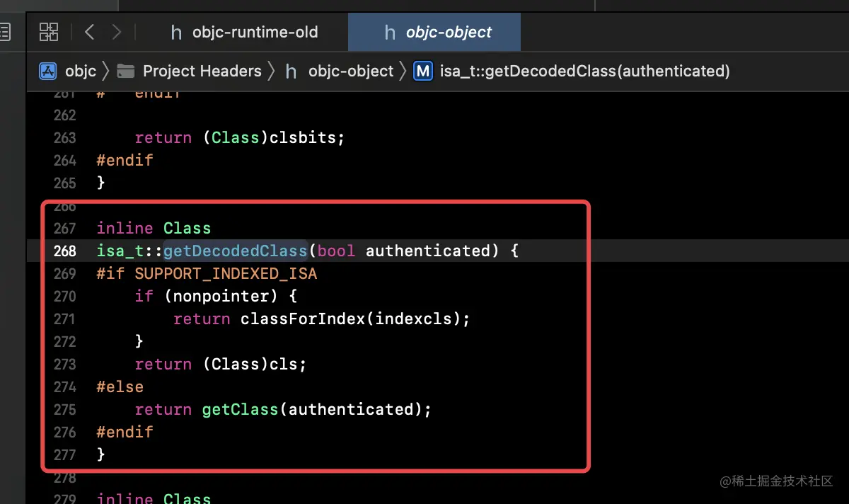Click '#else' directive on line 274

(x=120, y=386)
